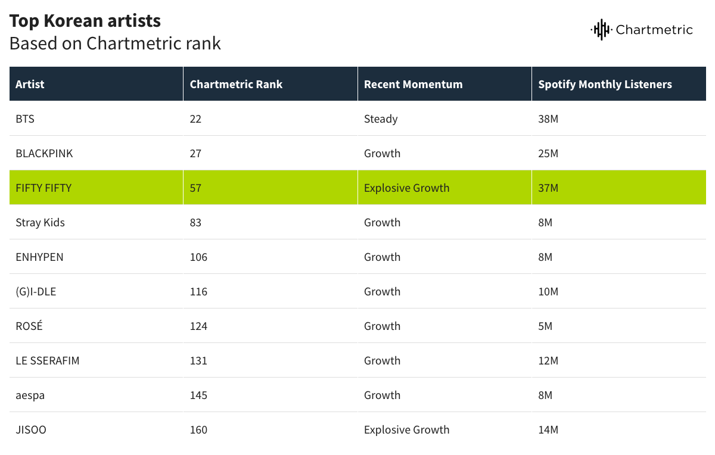Click the Artist column header
Image resolution: width=715 pixels, height=455 pixels.
coord(30,84)
